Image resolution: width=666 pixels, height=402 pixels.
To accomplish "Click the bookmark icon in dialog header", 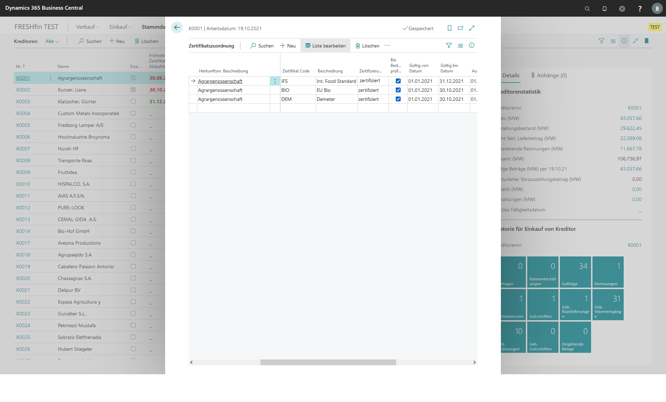I will [x=449, y=28].
